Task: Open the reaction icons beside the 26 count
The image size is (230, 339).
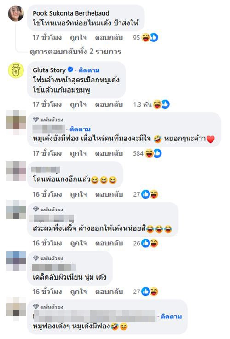Action: (149, 243)
